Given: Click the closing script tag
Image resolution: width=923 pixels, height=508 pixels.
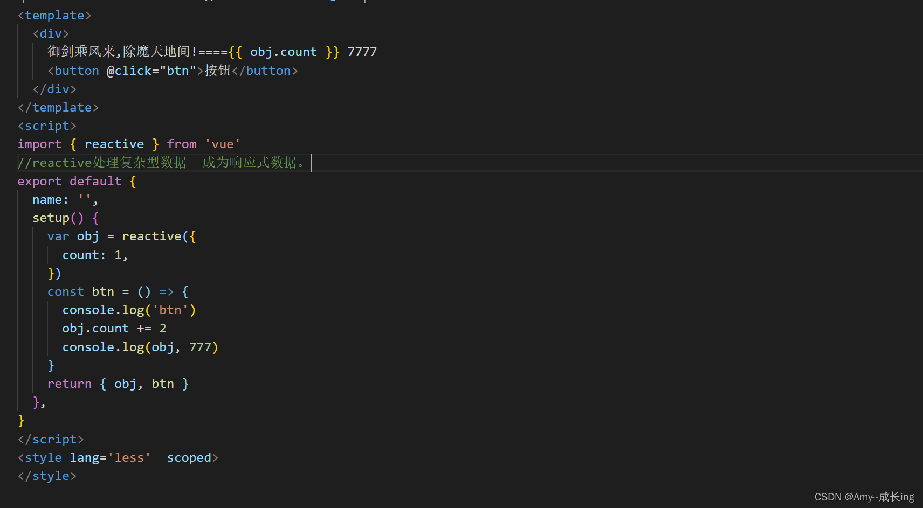Looking at the screenshot, I should (51, 439).
